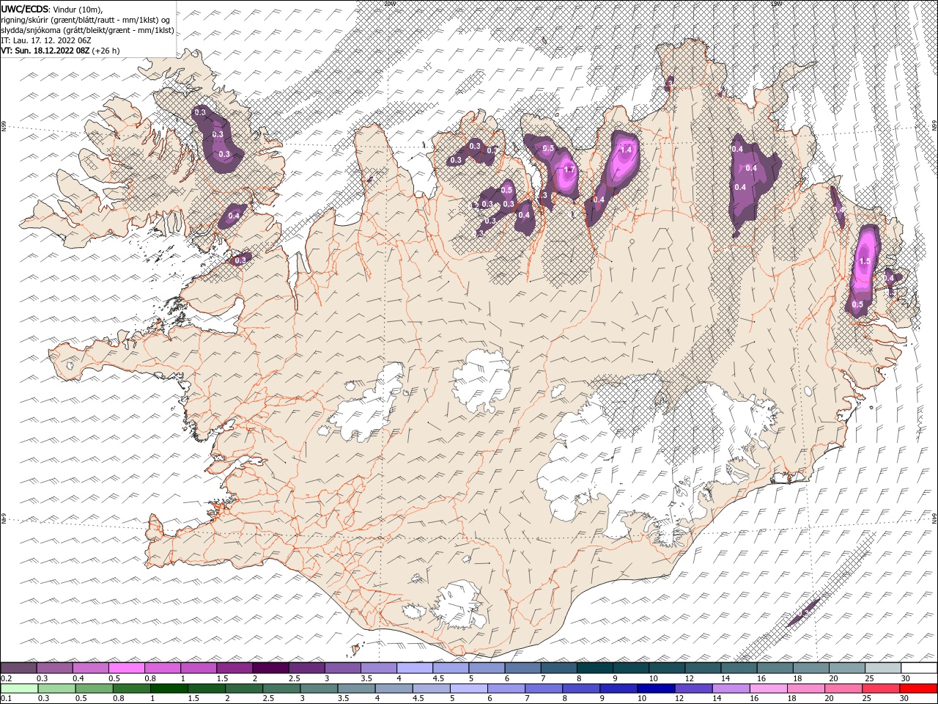Click the 'VT: Sun. 18.12.2022 08Z' line

click(45, 51)
